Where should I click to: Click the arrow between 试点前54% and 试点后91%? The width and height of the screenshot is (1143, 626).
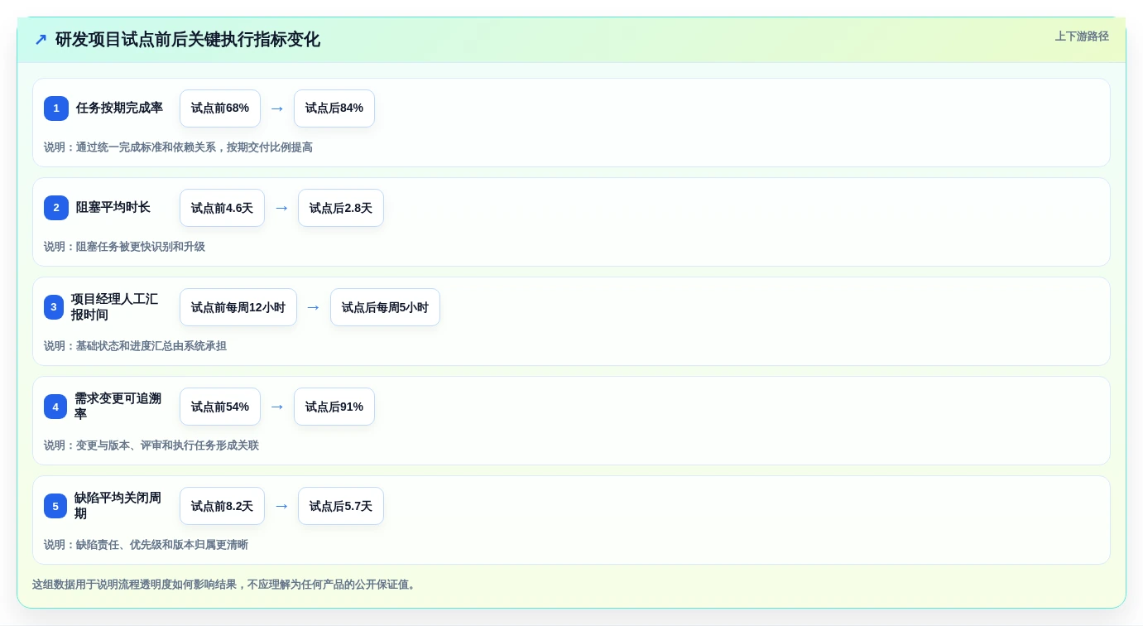click(277, 407)
